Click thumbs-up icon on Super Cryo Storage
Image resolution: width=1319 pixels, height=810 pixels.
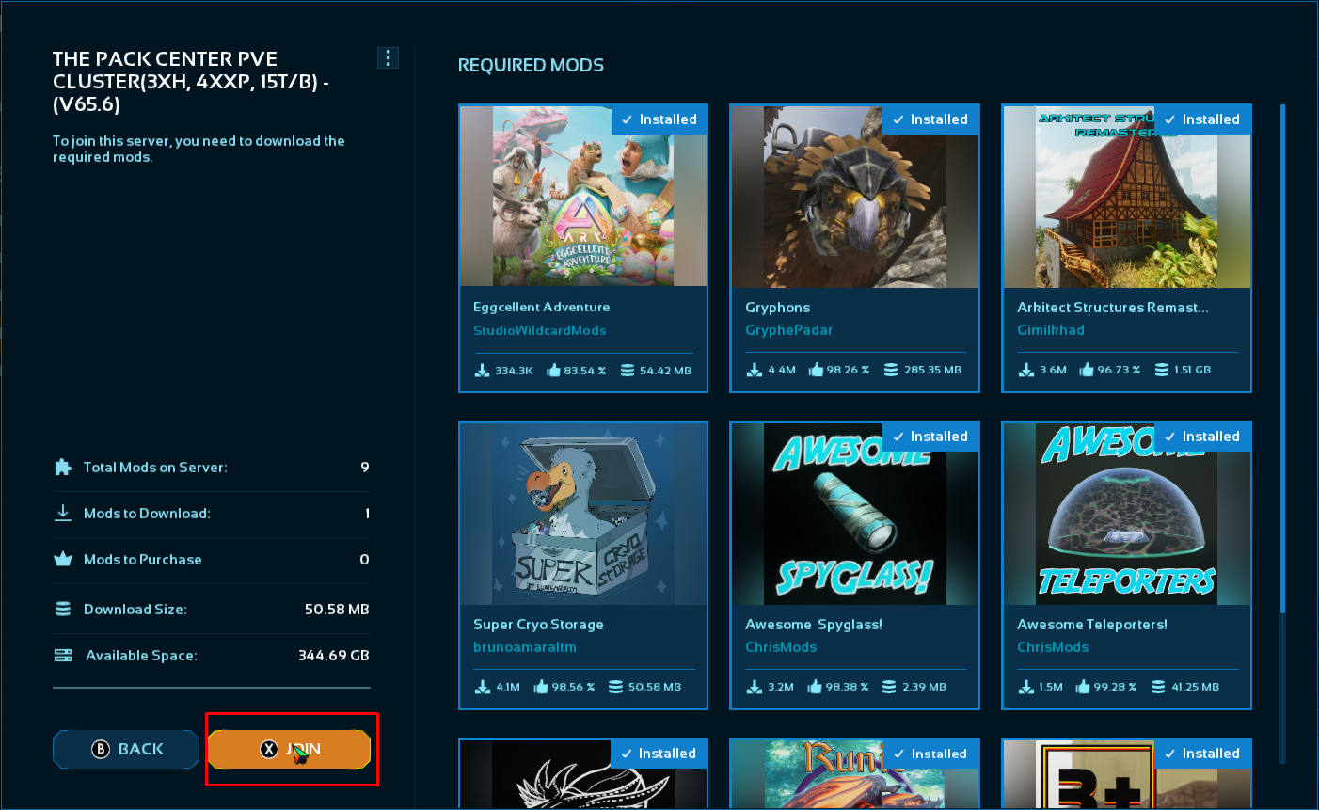541,687
